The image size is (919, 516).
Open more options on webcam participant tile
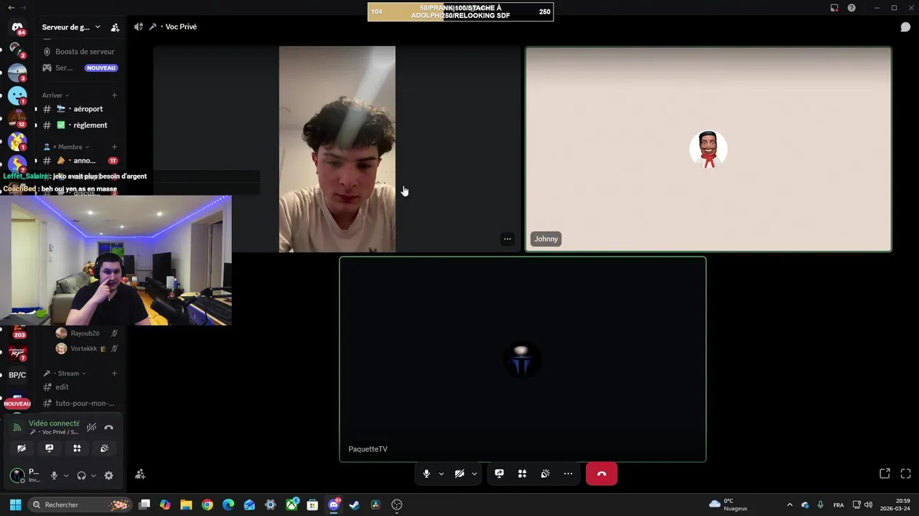tap(507, 239)
